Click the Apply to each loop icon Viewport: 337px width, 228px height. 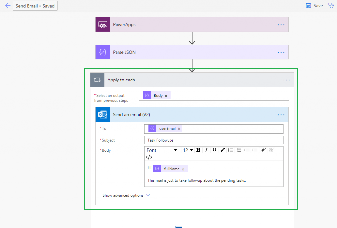click(97, 80)
